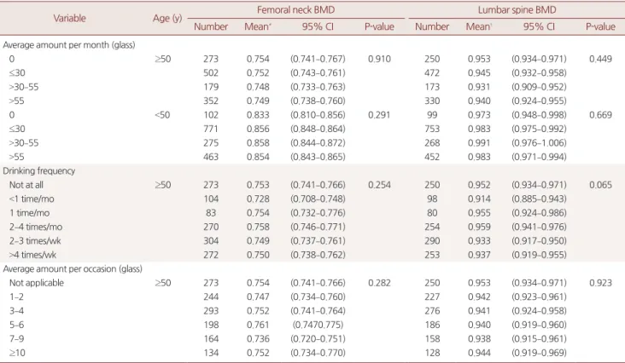Click the '3–4' glasses row label
Screen dimensions: 625x363
17,311
